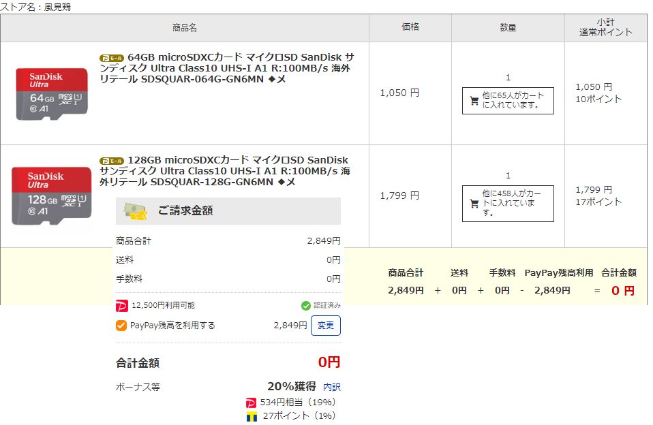The height and width of the screenshot is (425, 653).
Task: Click the money and coins billing icon
Action: click(x=136, y=211)
